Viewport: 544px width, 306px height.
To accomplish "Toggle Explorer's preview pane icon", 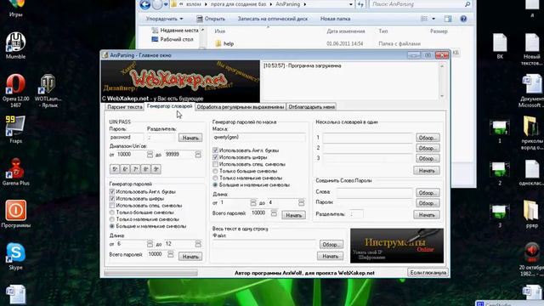I will coord(448,19).
